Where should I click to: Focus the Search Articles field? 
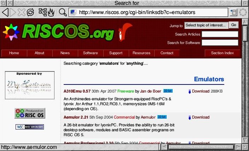click(220, 34)
